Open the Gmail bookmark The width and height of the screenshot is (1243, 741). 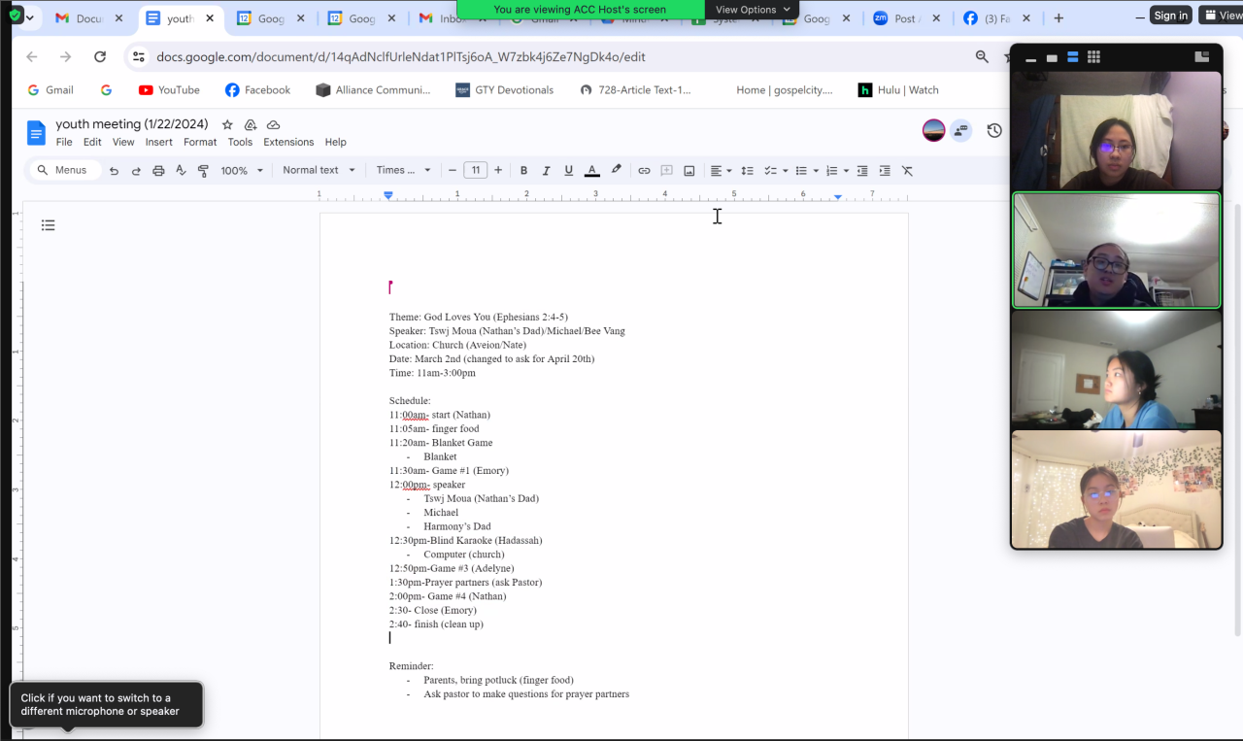point(50,90)
